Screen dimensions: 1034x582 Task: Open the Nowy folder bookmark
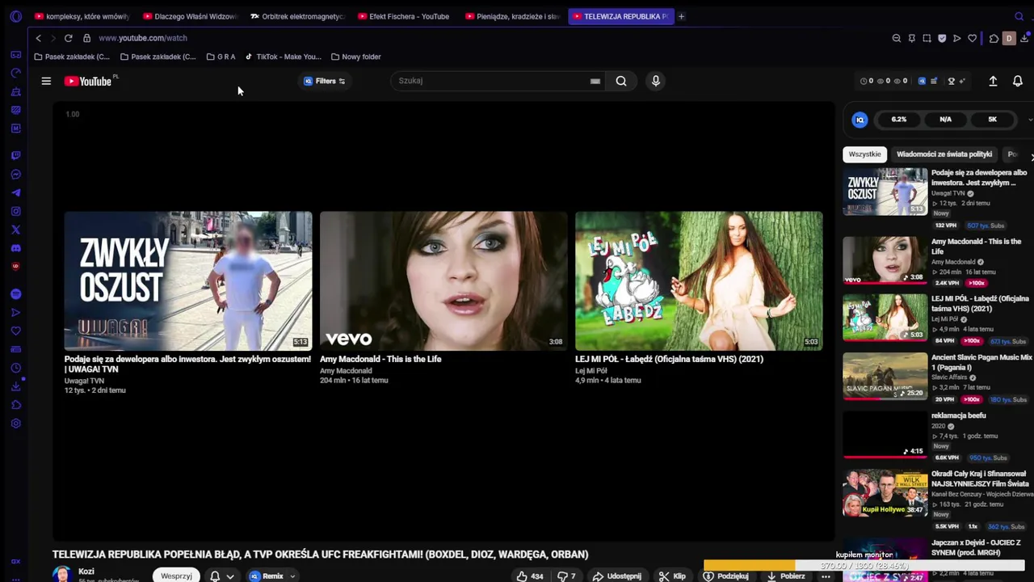[355, 57]
